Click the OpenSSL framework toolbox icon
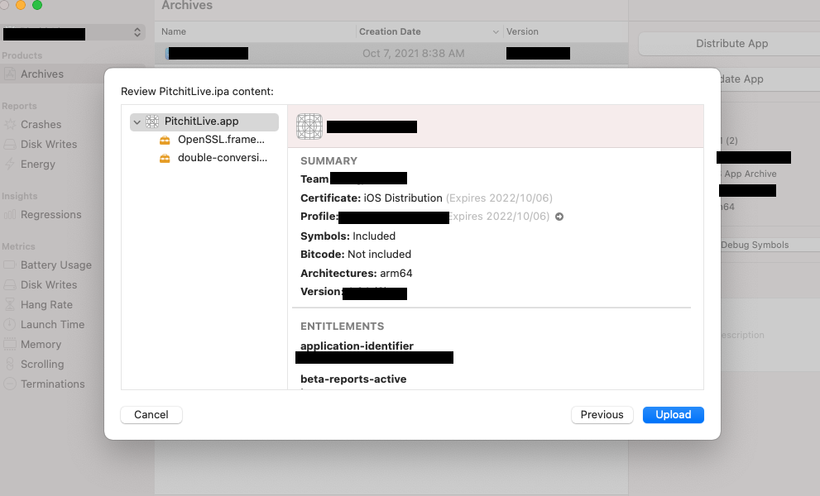The image size is (820, 496). pos(165,140)
